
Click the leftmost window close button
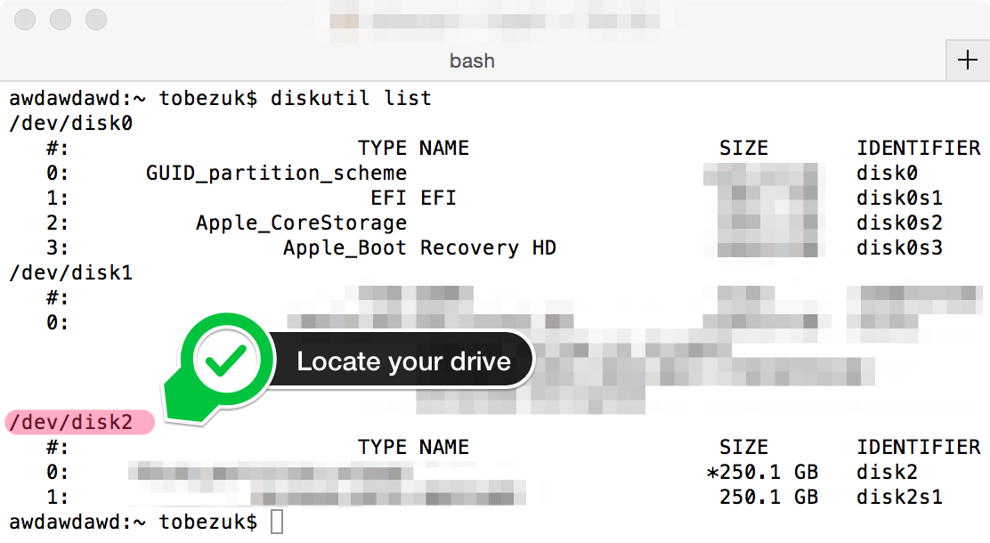[x=26, y=20]
